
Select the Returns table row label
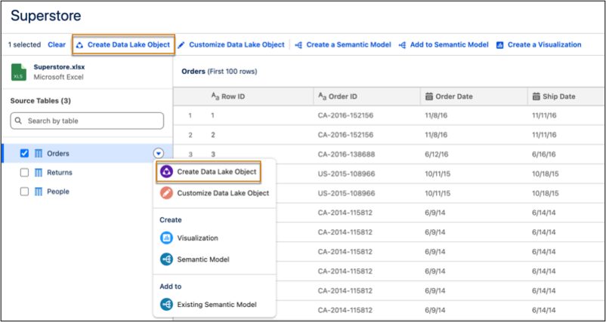click(60, 173)
